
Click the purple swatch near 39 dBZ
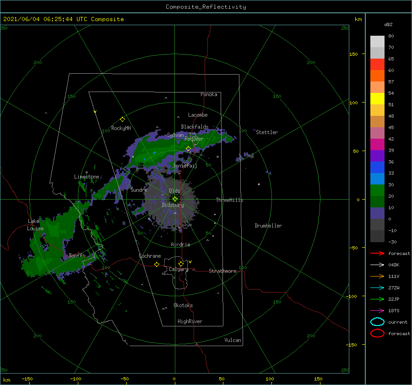tap(377, 156)
